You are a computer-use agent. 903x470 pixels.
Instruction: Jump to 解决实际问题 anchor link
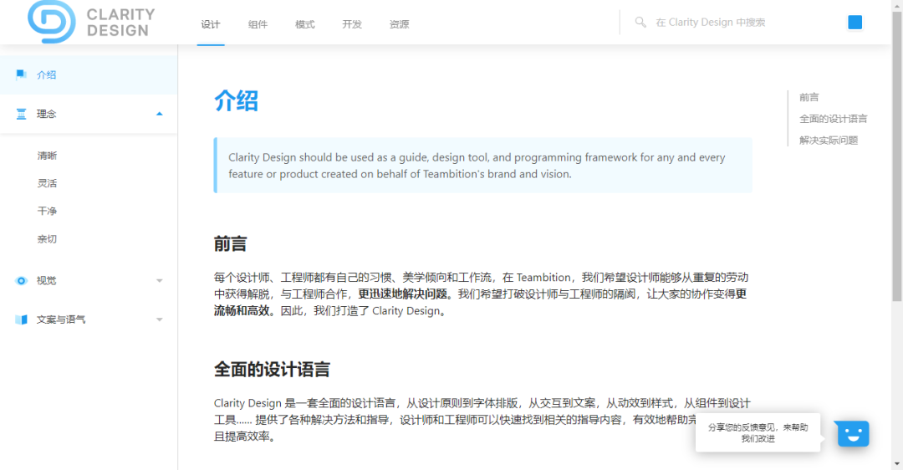828,140
